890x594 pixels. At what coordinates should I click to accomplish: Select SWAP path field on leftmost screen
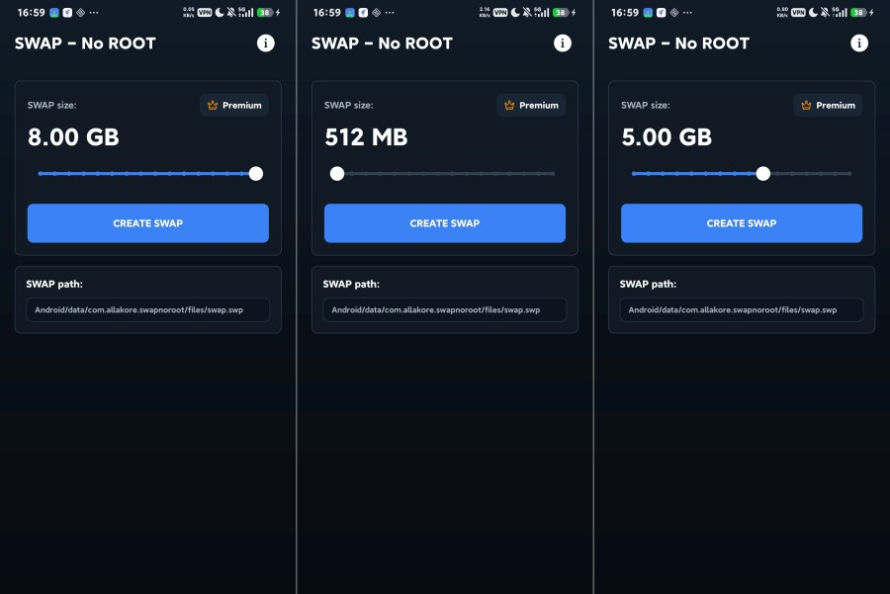[x=148, y=309]
